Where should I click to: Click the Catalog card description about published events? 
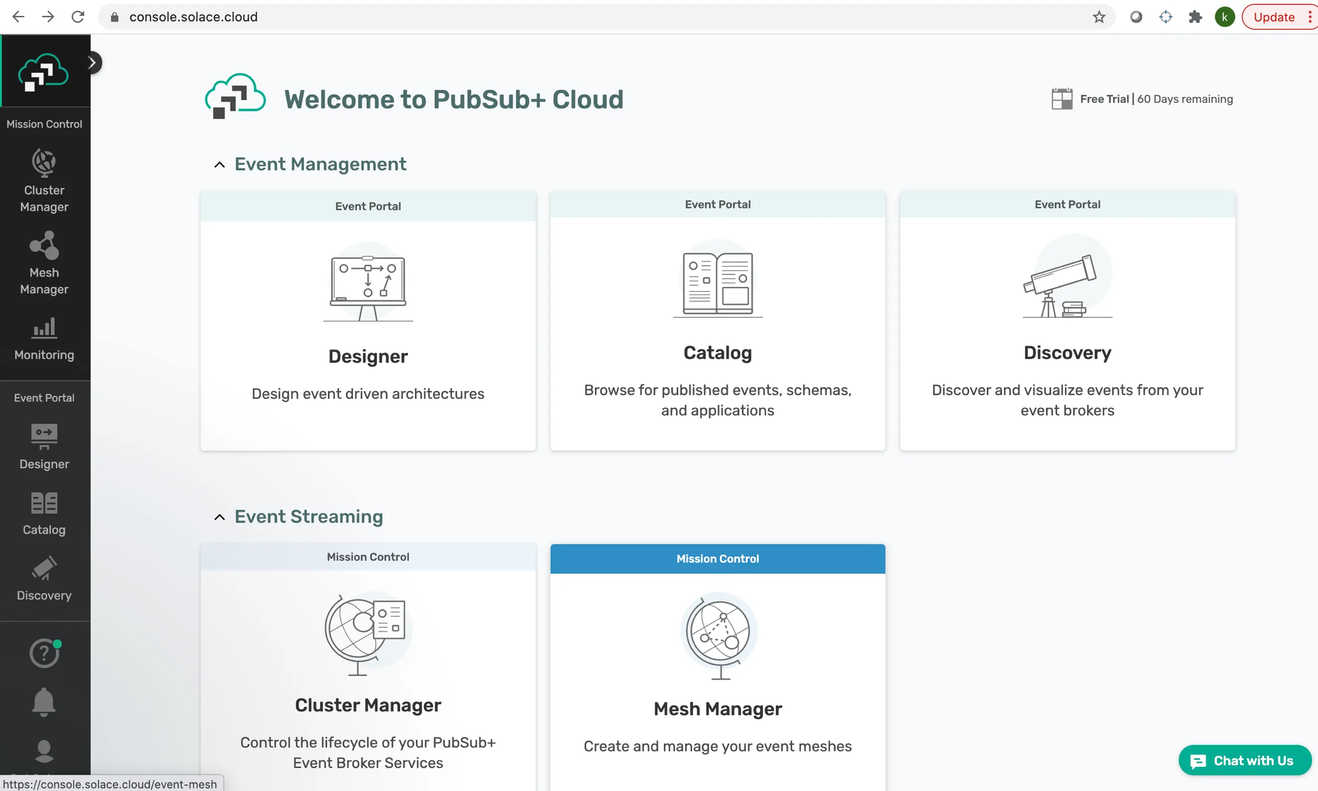coord(717,400)
